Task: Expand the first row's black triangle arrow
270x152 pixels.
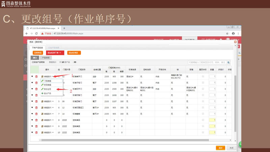Action: point(32,77)
